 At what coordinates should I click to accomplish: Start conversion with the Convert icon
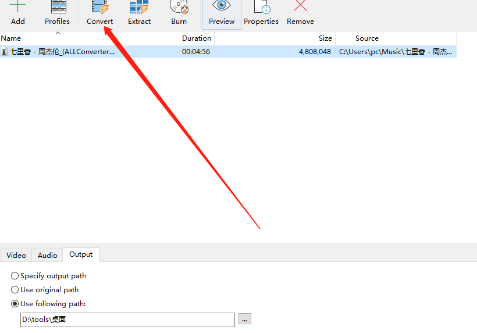[x=100, y=7]
